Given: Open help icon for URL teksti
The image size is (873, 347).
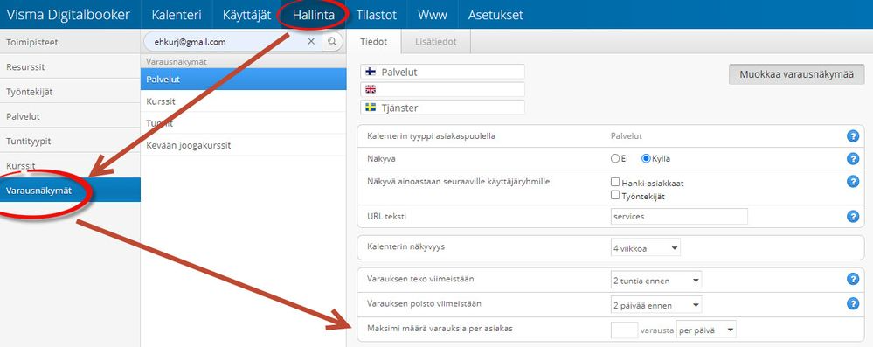Looking at the screenshot, I should [852, 216].
